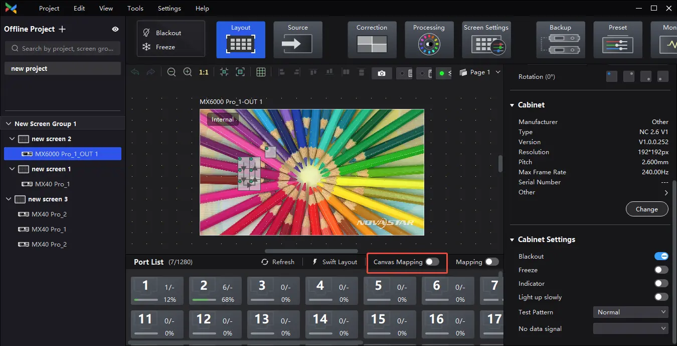Enable the Canvas Mapping switch
This screenshot has height=346, width=677.
(432, 262)
